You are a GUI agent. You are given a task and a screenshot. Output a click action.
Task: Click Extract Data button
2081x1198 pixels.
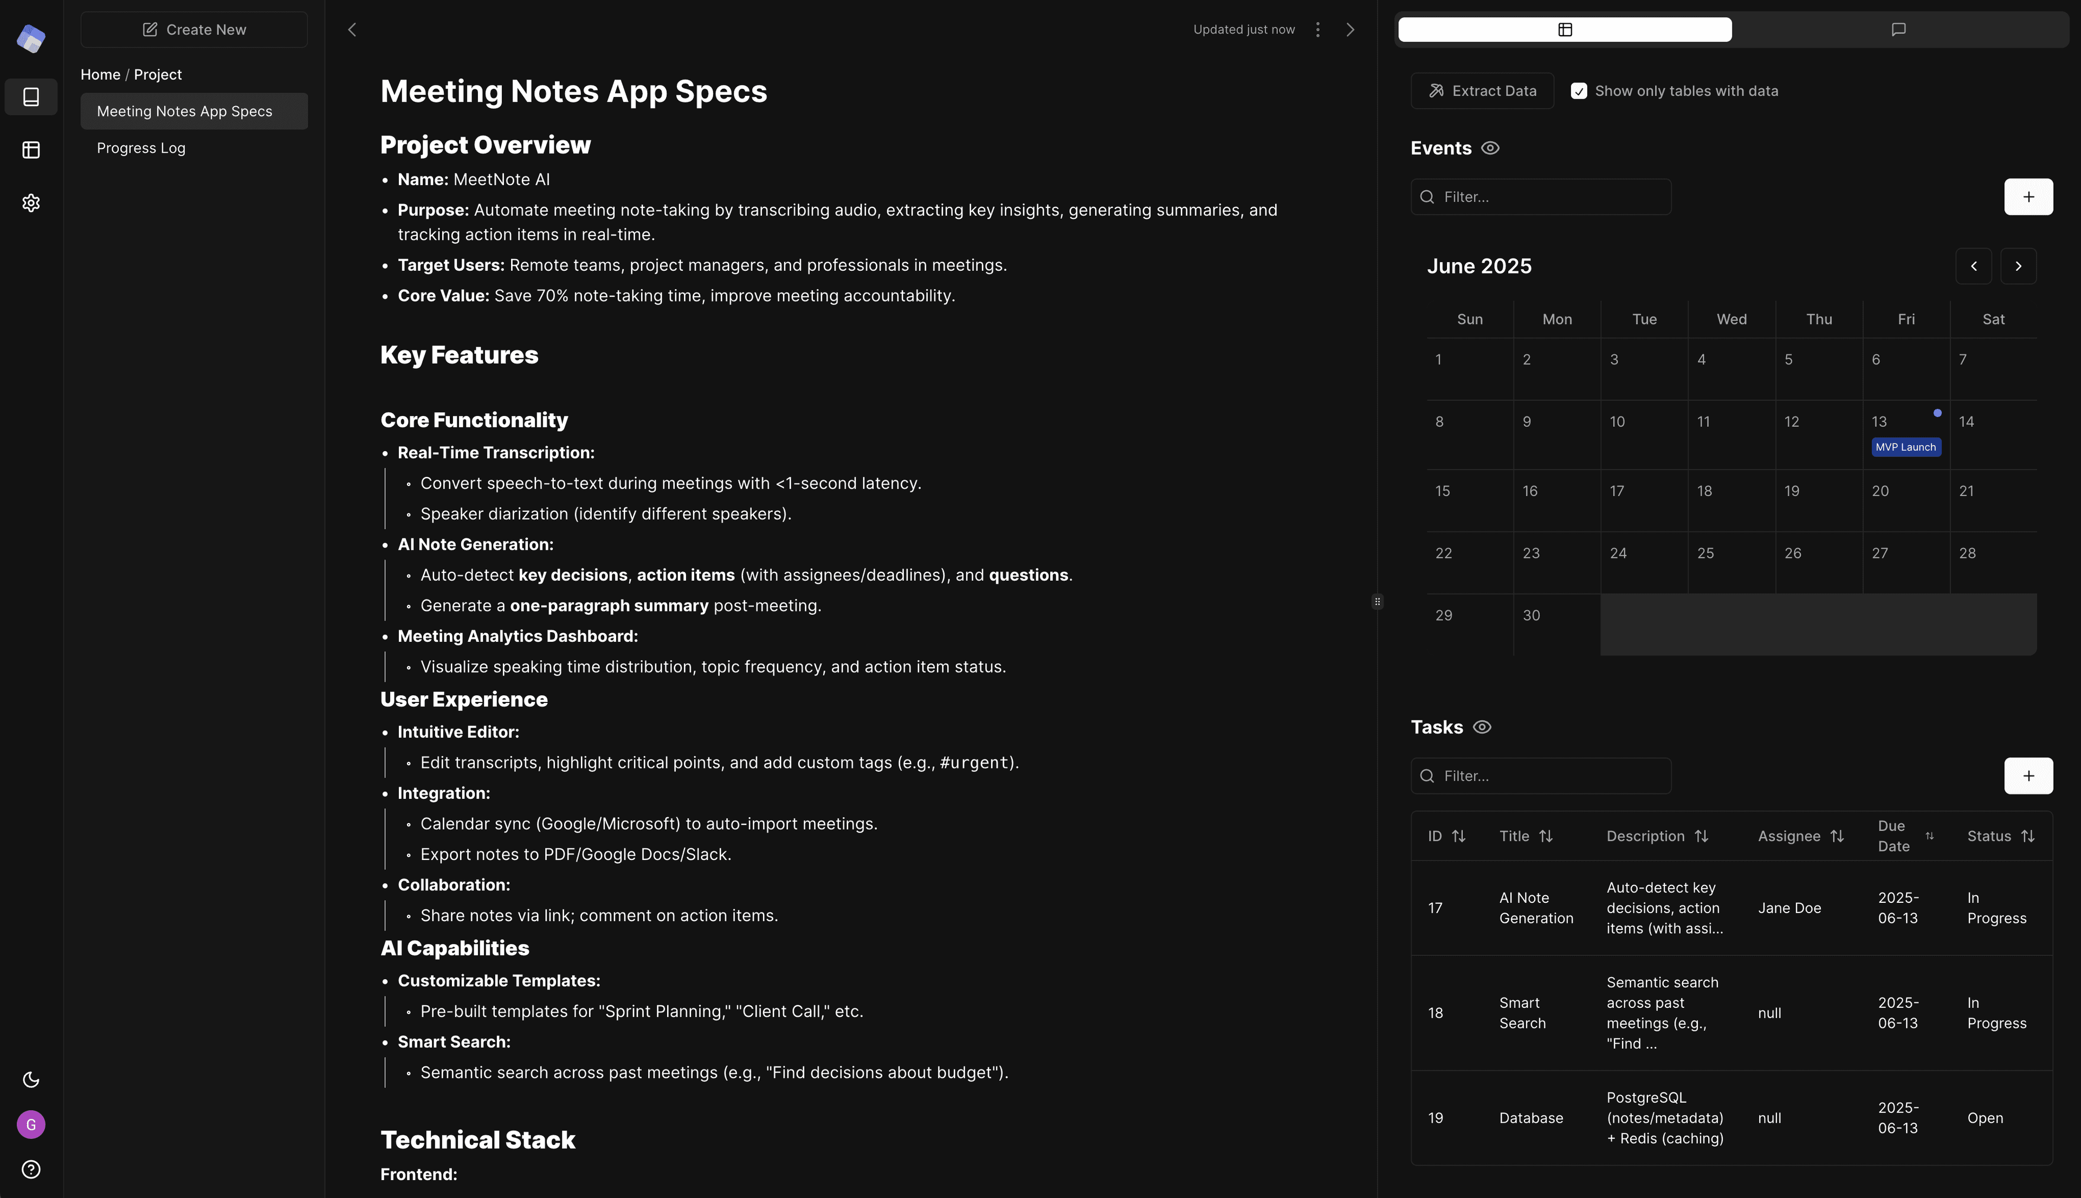(1483, 90)
